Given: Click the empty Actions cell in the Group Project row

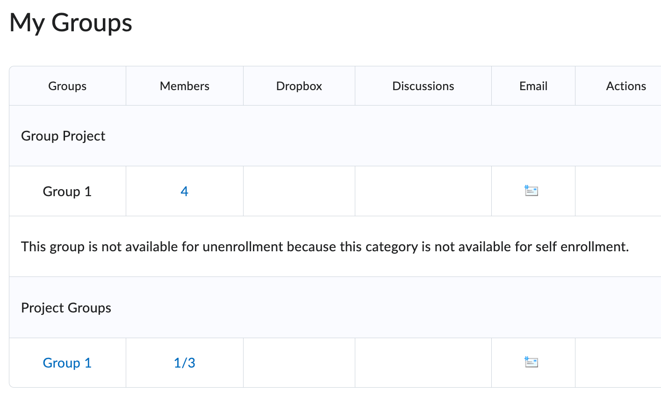Looking at the screenshot, I should tap(618, 191).
